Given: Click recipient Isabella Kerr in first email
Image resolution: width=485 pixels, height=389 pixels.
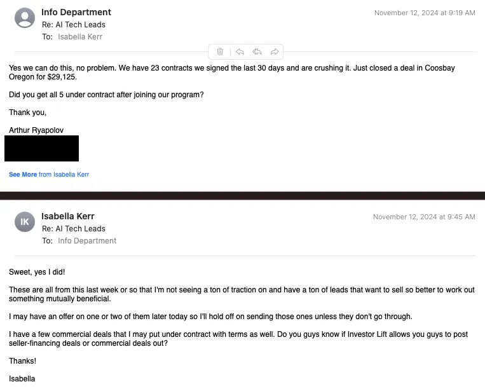Looking at the screenshot, I should (80, 37).
